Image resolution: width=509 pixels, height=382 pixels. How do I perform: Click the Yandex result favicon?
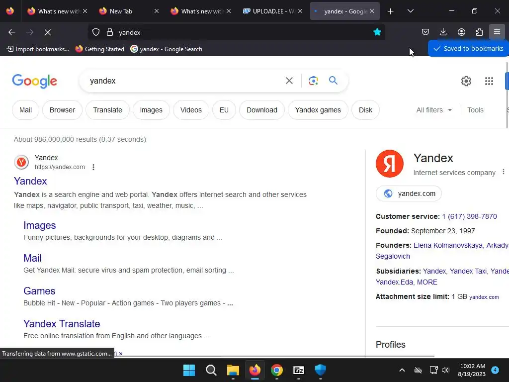pyautogui.click(x=21, y=162)
